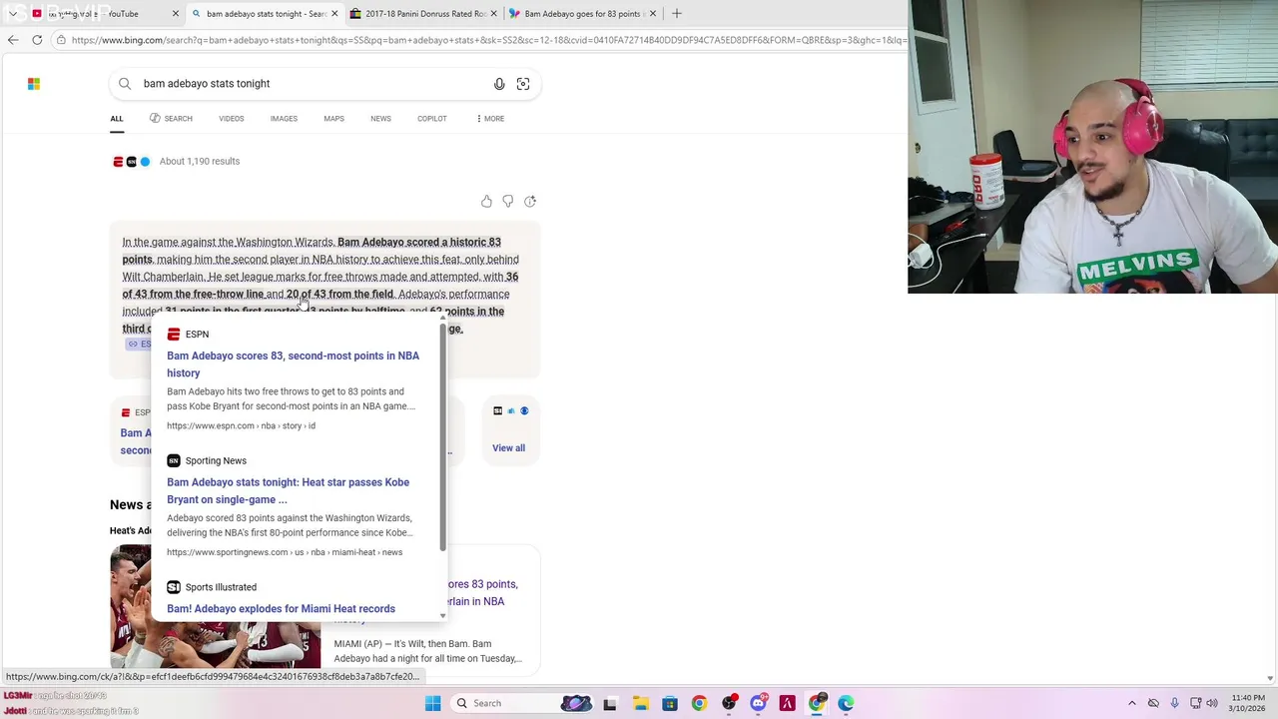Screen dimensions: 1278x719
Task: Switch to the IMAGES tab
Action: tap(284, 119)
